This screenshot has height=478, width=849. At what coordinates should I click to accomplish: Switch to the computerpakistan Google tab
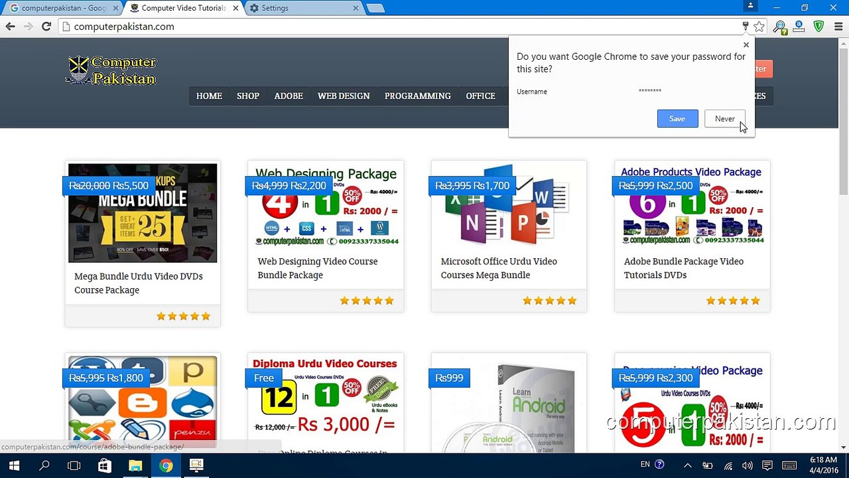pos(62,8)
